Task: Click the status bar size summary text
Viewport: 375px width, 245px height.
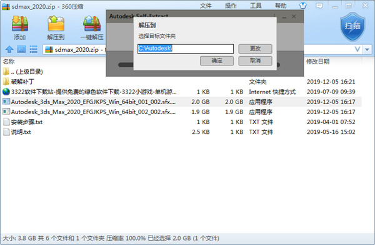Action: pos(111,238)
